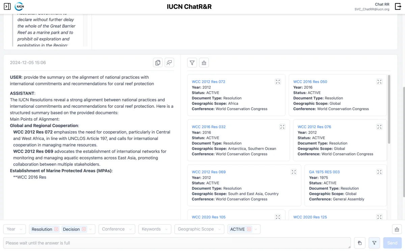The width and height of the screenshot is (405, 252).
Task: Remove the Decision filter tag
Action: pos(84,229)
